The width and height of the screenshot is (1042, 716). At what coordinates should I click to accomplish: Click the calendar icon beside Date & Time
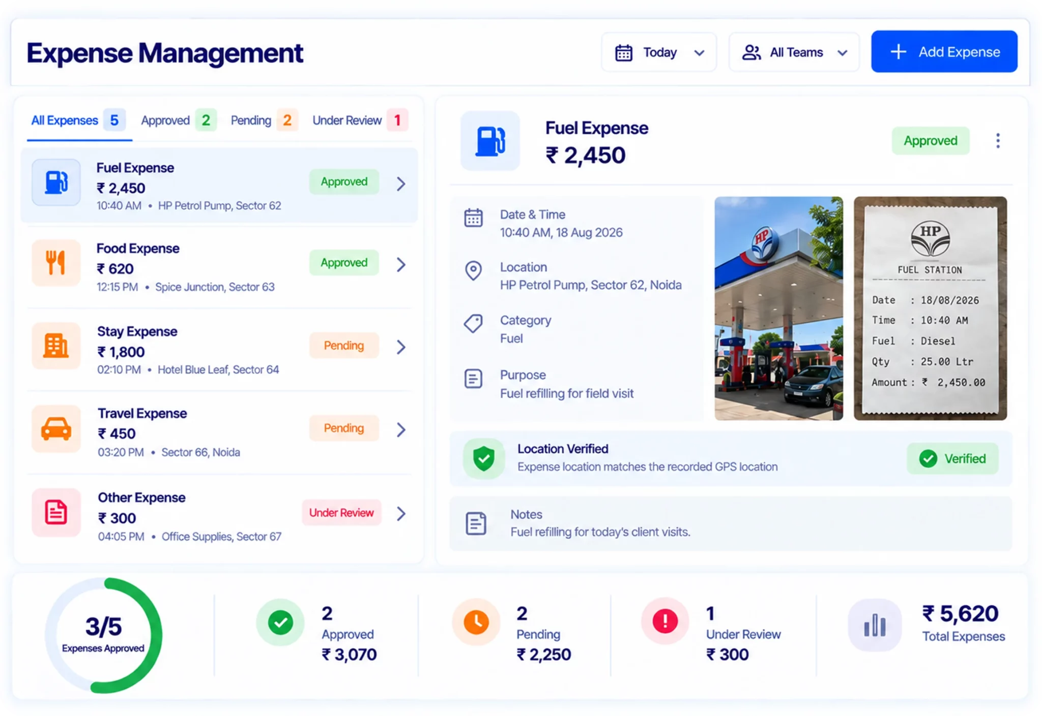(x=473, y=218)
